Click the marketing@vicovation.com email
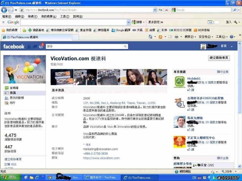 click(x=101, y=149)
